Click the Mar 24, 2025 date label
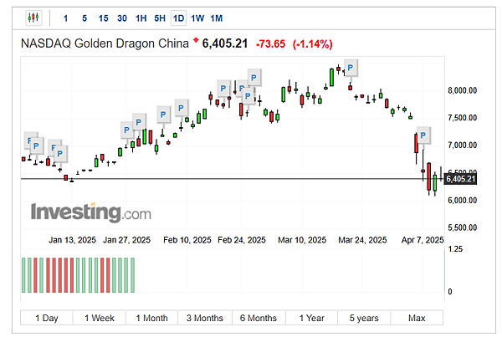The image size is (502, 342). coord(362,240)
